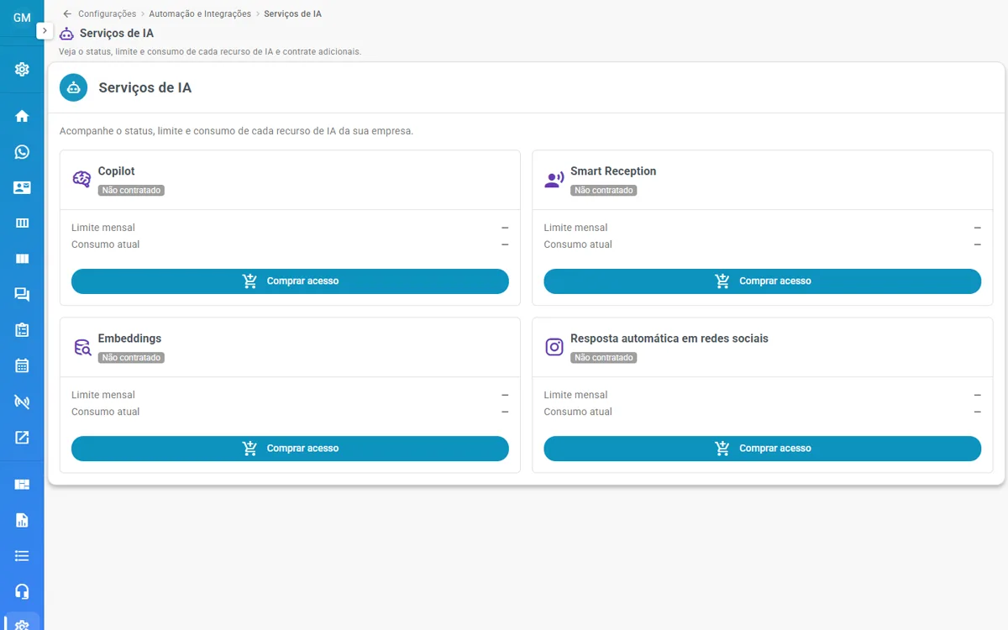
Task: Click the Instagram icon for Resposta automática
Action: coord(554,347)
